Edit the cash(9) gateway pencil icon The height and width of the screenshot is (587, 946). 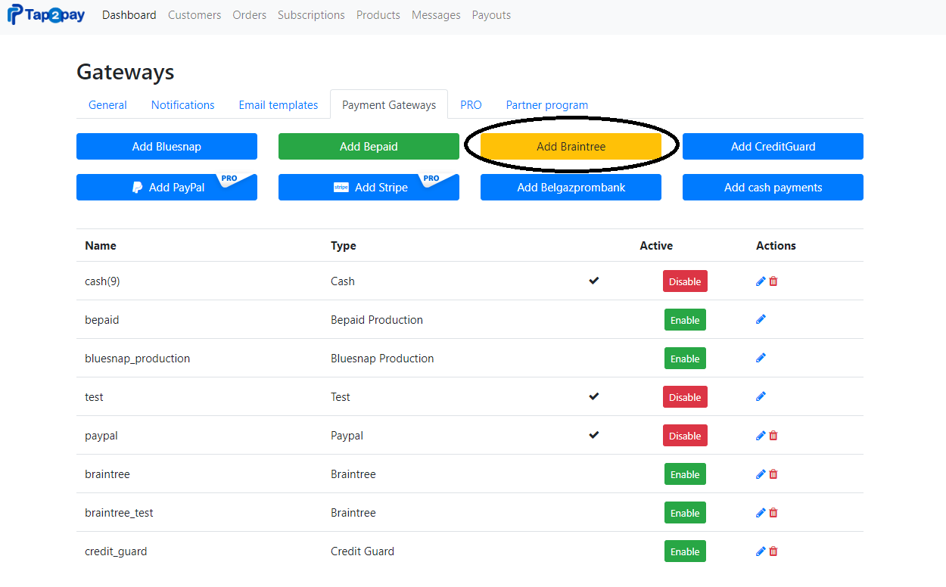pos(761,281)
